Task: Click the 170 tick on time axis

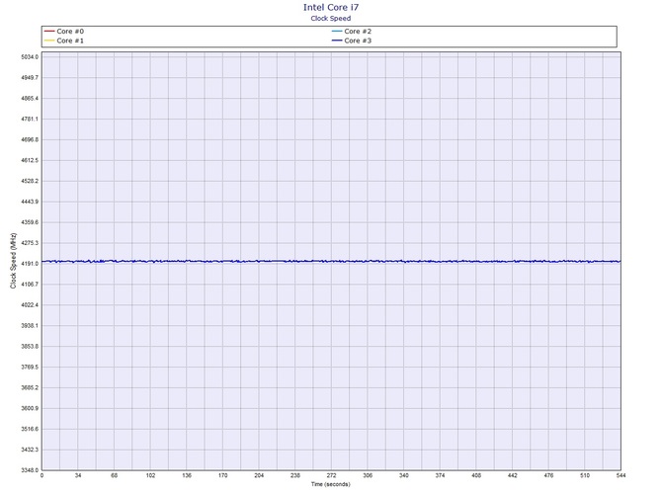Action: (x=223, y=475)
